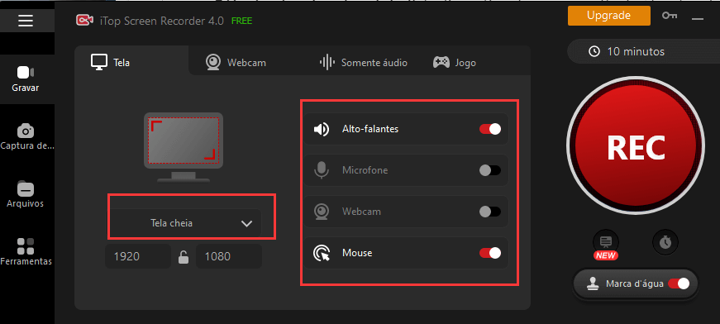Turn off the Marca d'água toggle
Viewport: 720px width, 324px height.
click(679, 283)
